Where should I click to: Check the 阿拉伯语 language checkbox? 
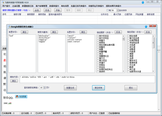pyautogui.click(x=128, y=36)
